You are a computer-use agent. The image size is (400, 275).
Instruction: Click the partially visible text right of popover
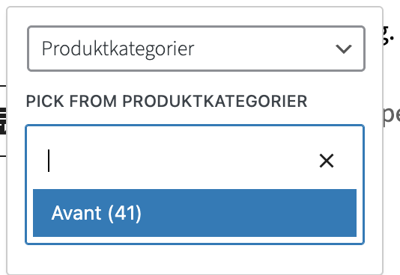tap(391, 117)
